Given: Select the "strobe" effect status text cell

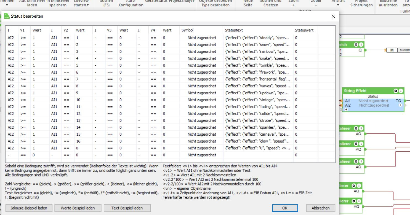Looking at the screenshot, I should (258, 120).
